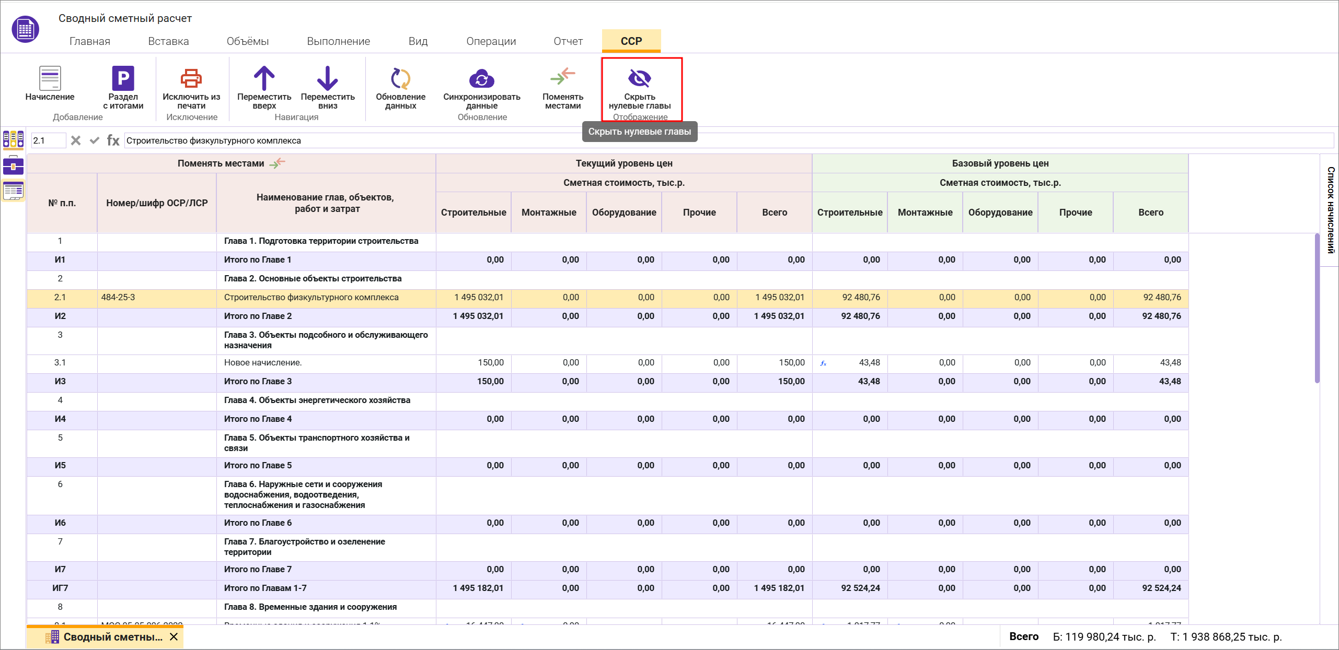The image size is (1339, 650).
Task: Run Обновление данных refresh
Action: coord(400,79)
